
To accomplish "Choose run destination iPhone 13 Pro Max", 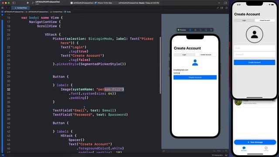I will point(104,3).
